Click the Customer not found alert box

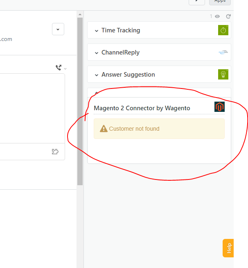coord(159,129)
